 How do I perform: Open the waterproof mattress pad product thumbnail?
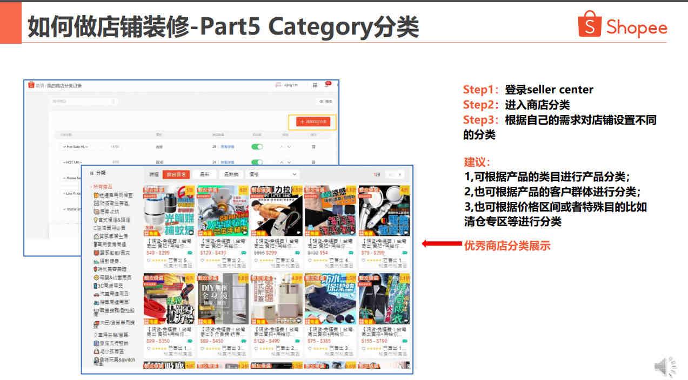click(330, 298)
